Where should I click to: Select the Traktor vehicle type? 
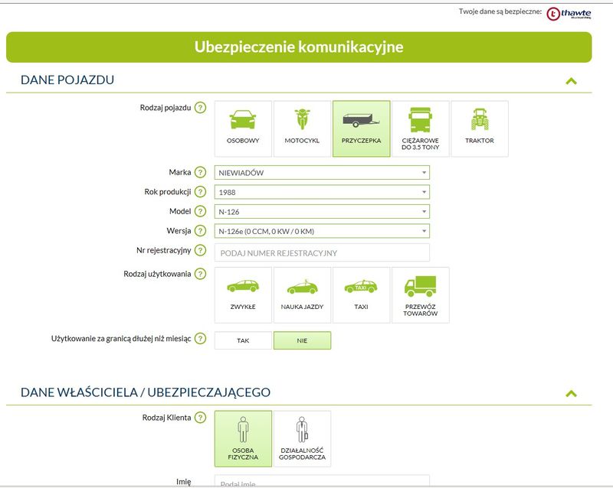click(x=480, y=129)
